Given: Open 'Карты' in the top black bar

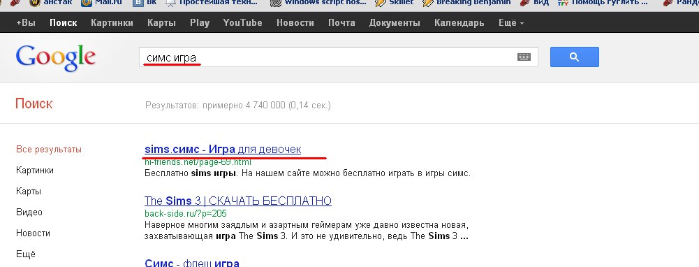Looking at the screenshot, I should [161, 23].
